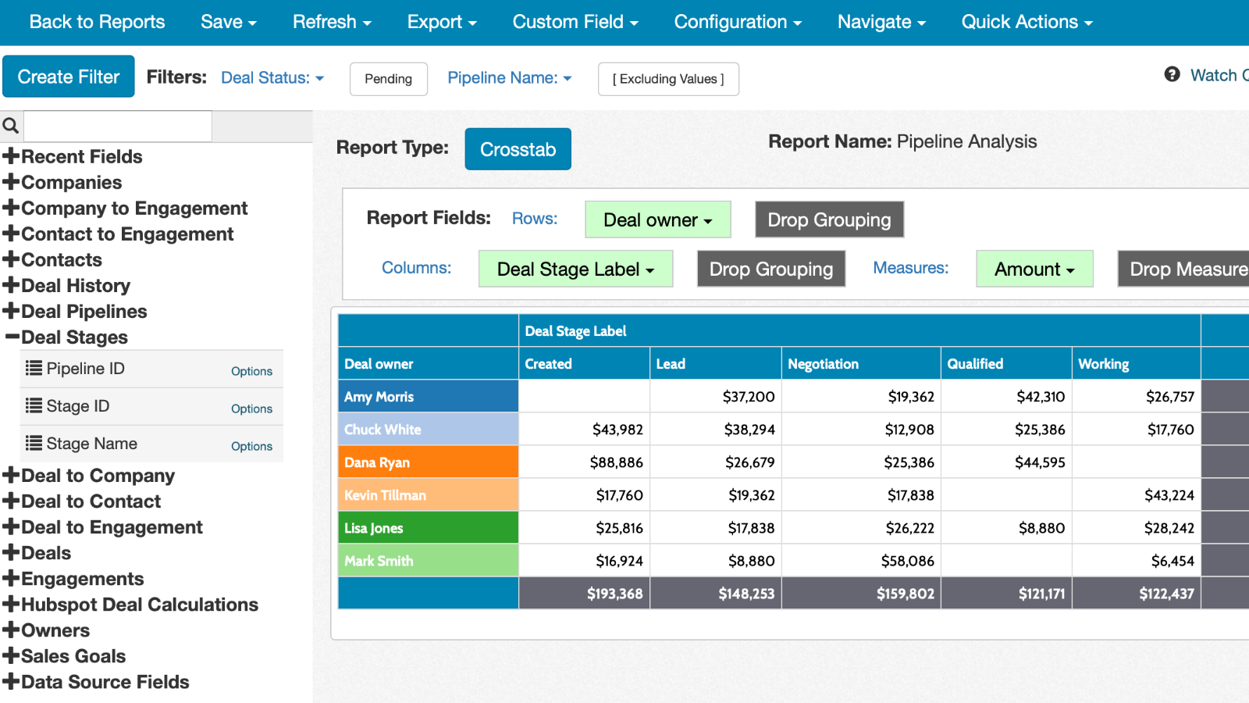Expand the Data Source Fields group
Viewport: 1249px width, 703px height.
pos(11,681)
